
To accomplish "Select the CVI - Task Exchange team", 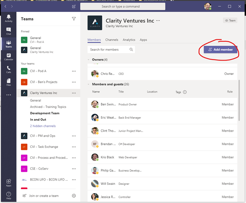I will [x=44, y=147].
